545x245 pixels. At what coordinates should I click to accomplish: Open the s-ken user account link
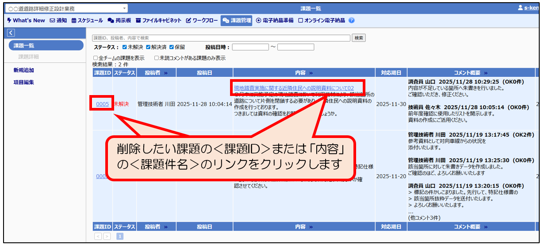coord(530,8)
